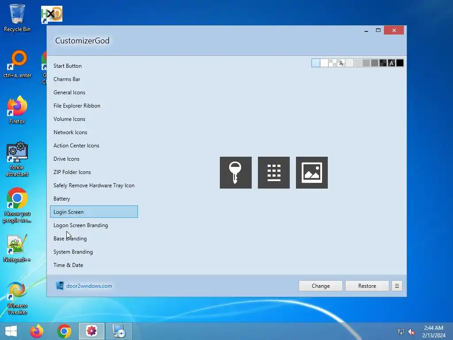Choose the light gray background swatch

[357, 63]
